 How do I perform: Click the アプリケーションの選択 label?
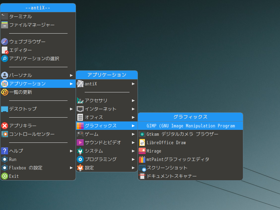pyautogui.click(x=34, y=58)
